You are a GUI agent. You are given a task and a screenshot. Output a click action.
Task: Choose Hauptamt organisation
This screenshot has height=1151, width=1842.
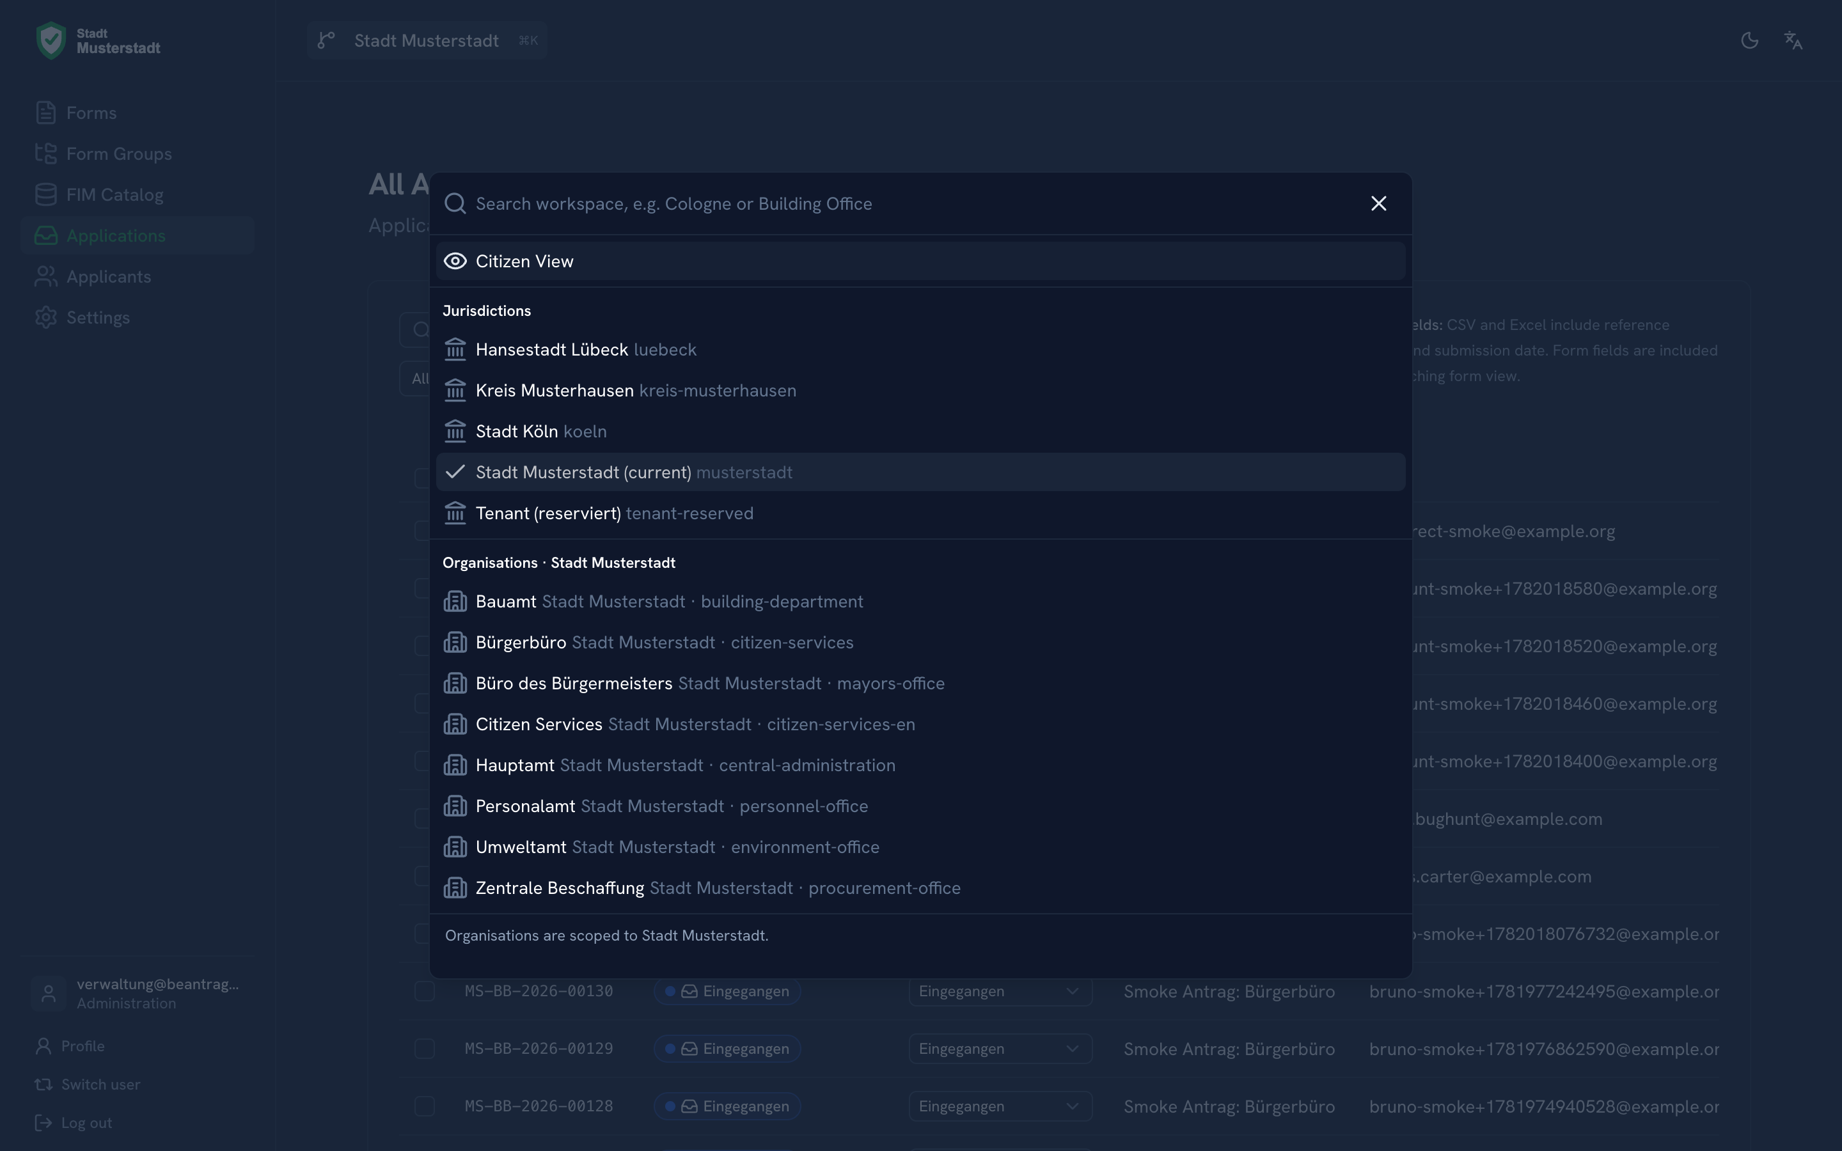(920, 765)
